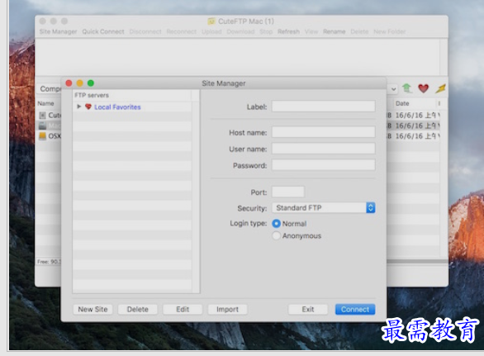Click the New Site button

coord(93,310)
